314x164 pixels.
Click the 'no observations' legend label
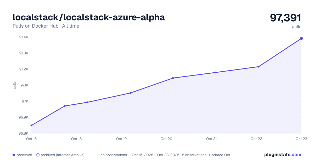(x=114, y=155)
